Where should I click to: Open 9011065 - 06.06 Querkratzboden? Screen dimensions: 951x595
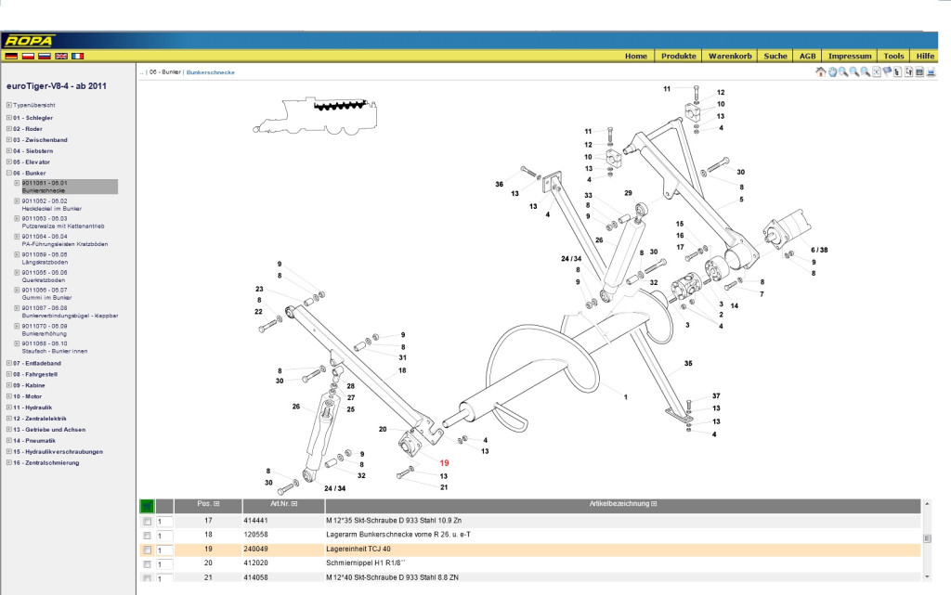[x=45, y=277]
